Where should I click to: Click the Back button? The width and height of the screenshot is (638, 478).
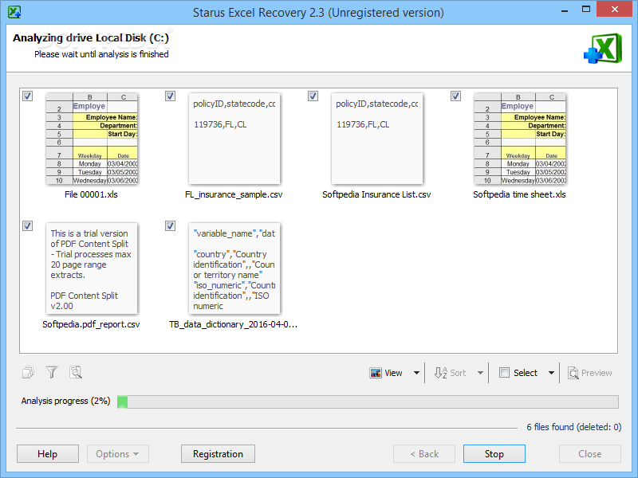424,453
